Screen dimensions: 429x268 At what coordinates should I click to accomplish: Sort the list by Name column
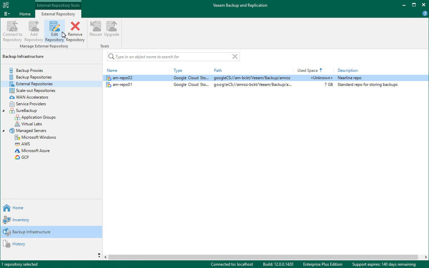pyautogui.click(x=112, y=71)
